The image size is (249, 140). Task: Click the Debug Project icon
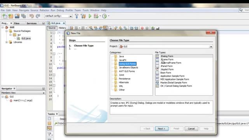(x=96, y=16)
